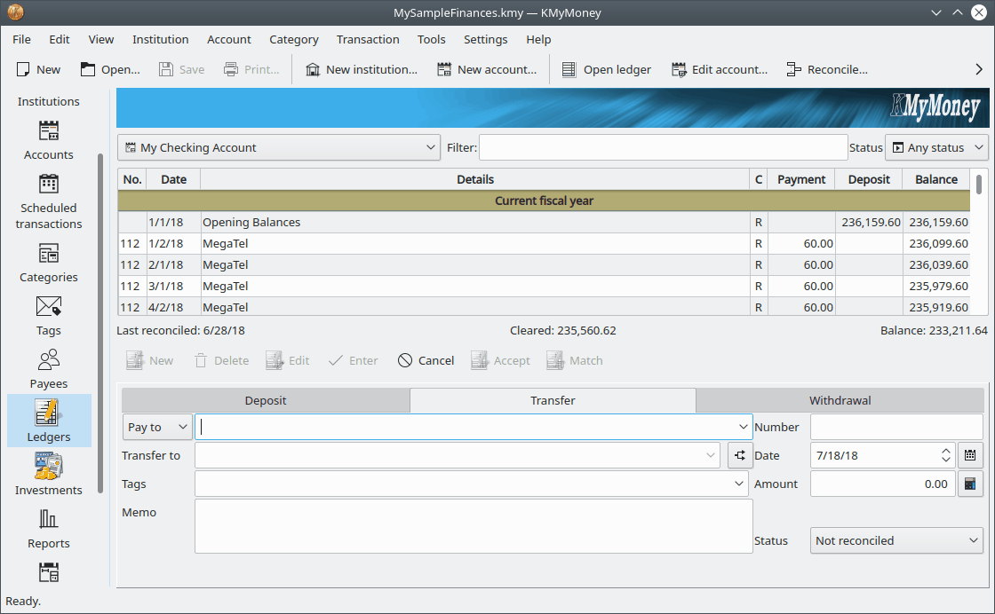Expand the Transfer to account dropdown

(x=710, y=455)
